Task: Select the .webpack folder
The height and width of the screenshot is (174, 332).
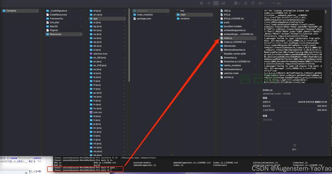Action: [142, 11]
